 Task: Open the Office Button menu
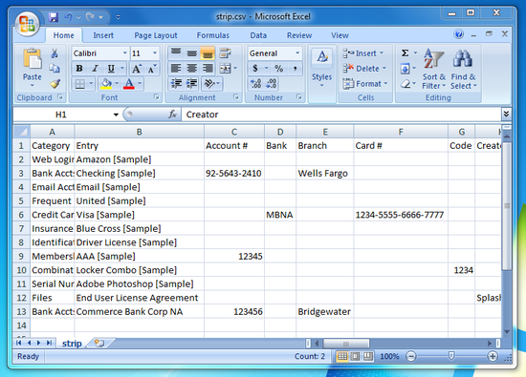(x=27, y=24)
